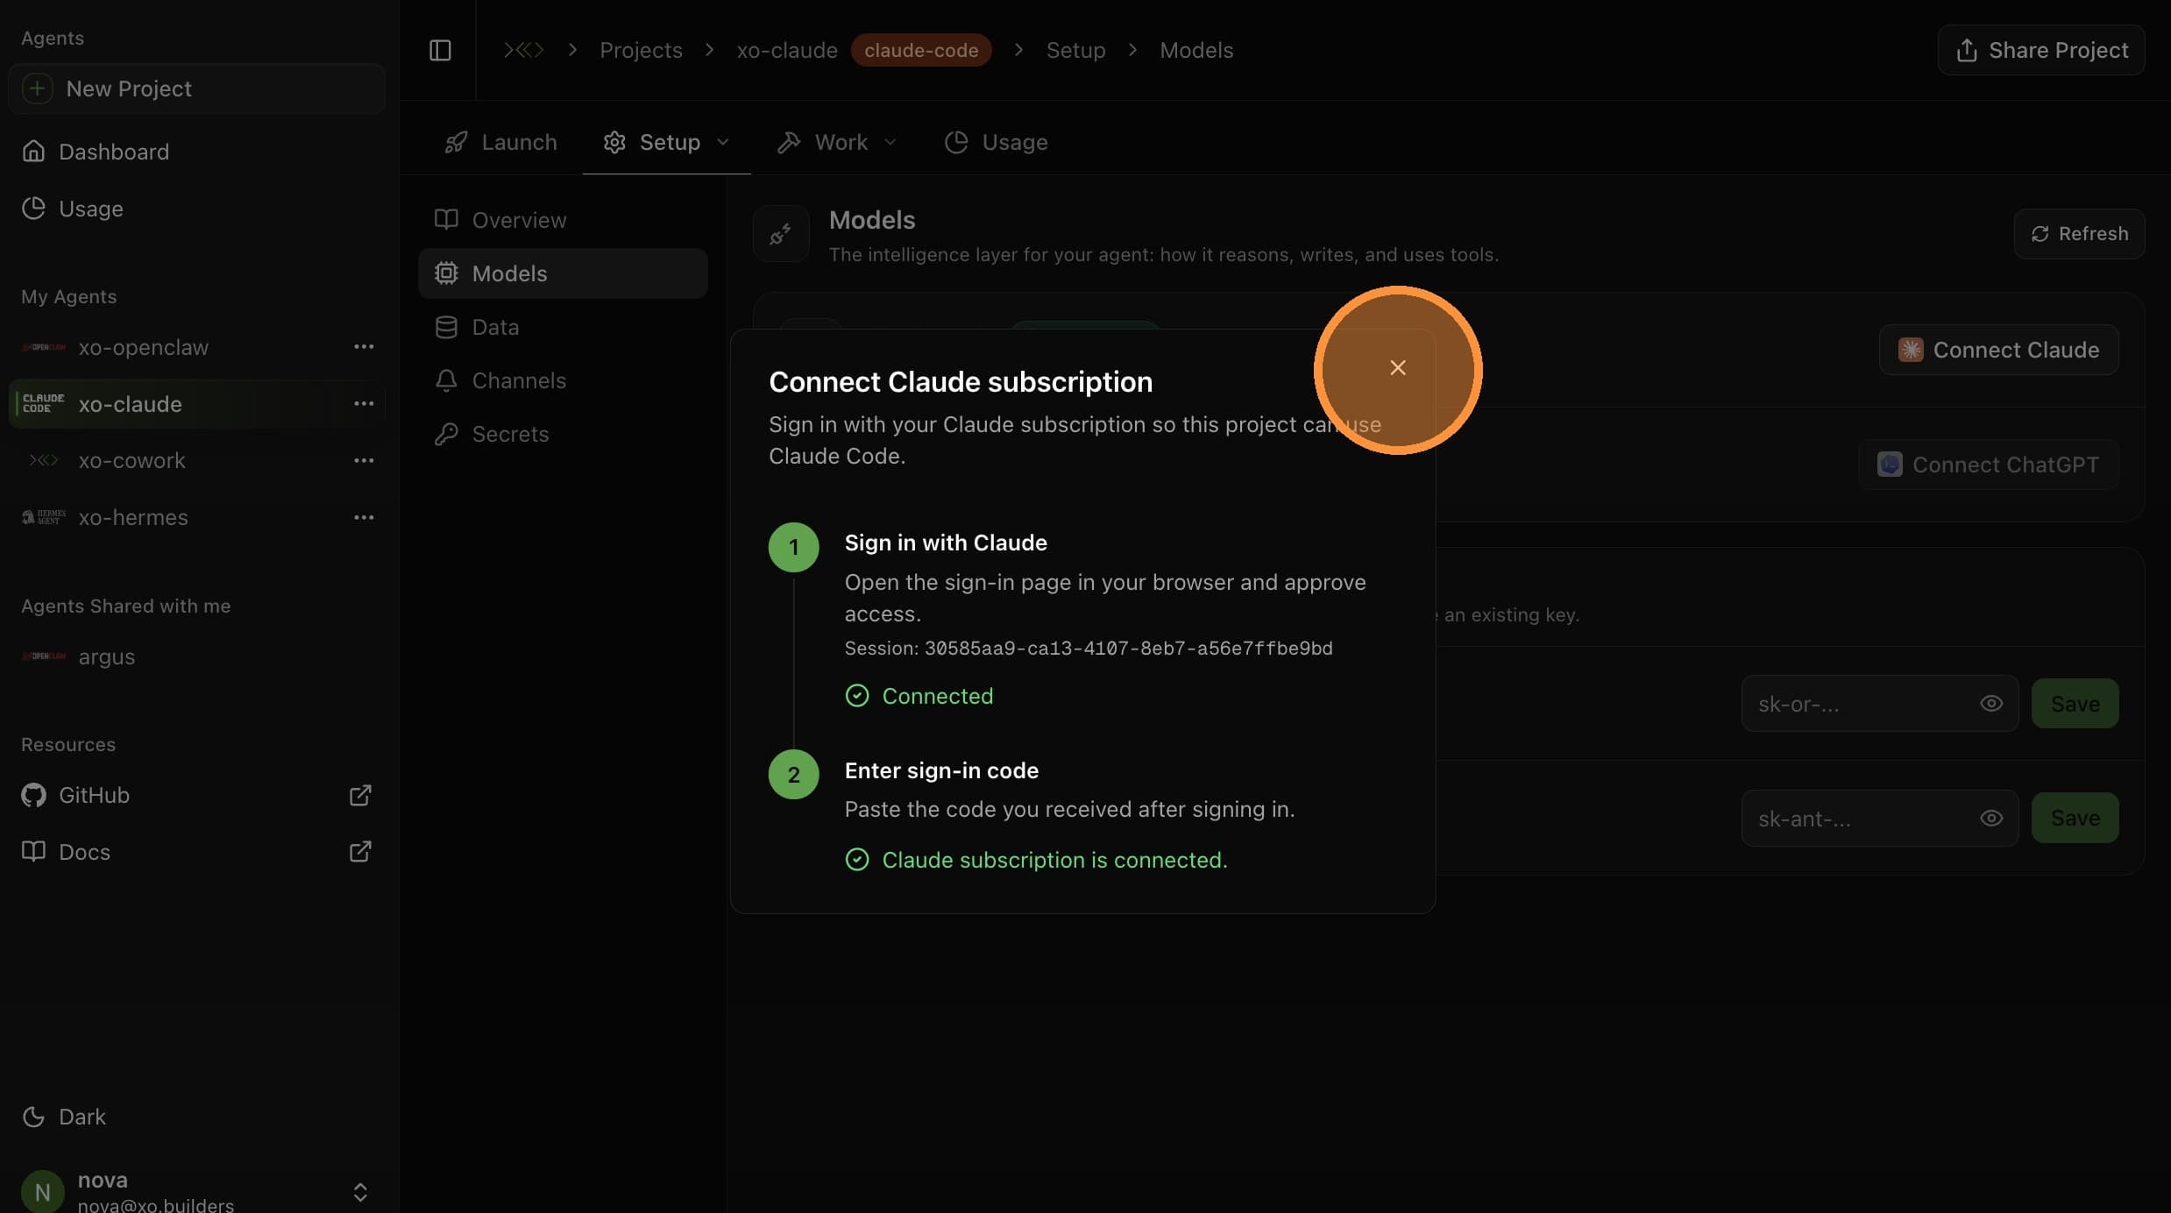Reveal the sk-ant key with eye icon
Image resolution: width=2171 pixels, height=1213 pixels.
click(1990, 819)
